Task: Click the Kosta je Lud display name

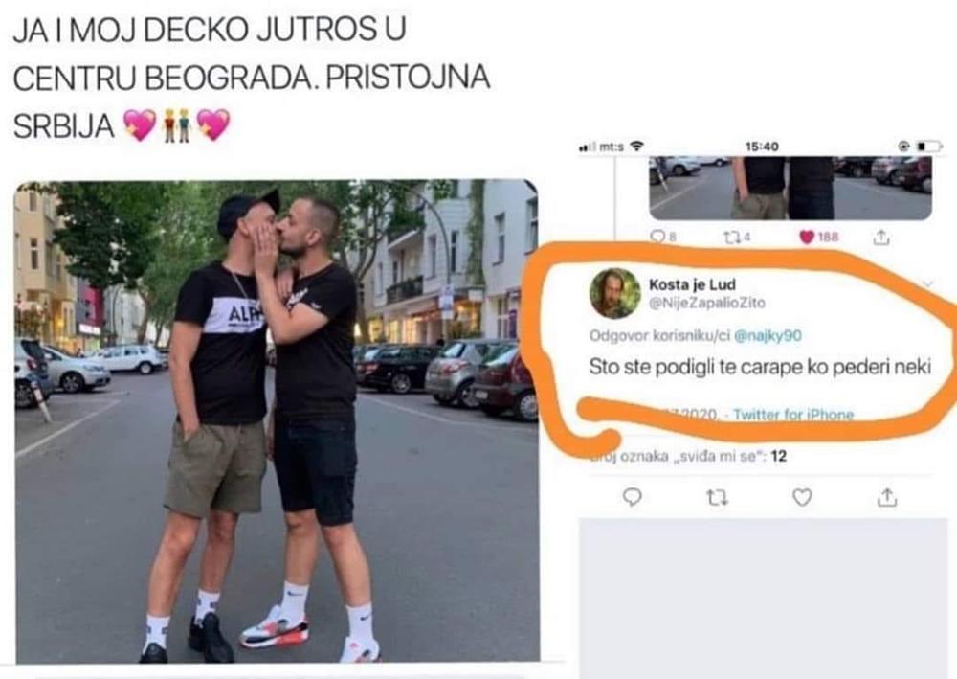Action: (692, 284)
